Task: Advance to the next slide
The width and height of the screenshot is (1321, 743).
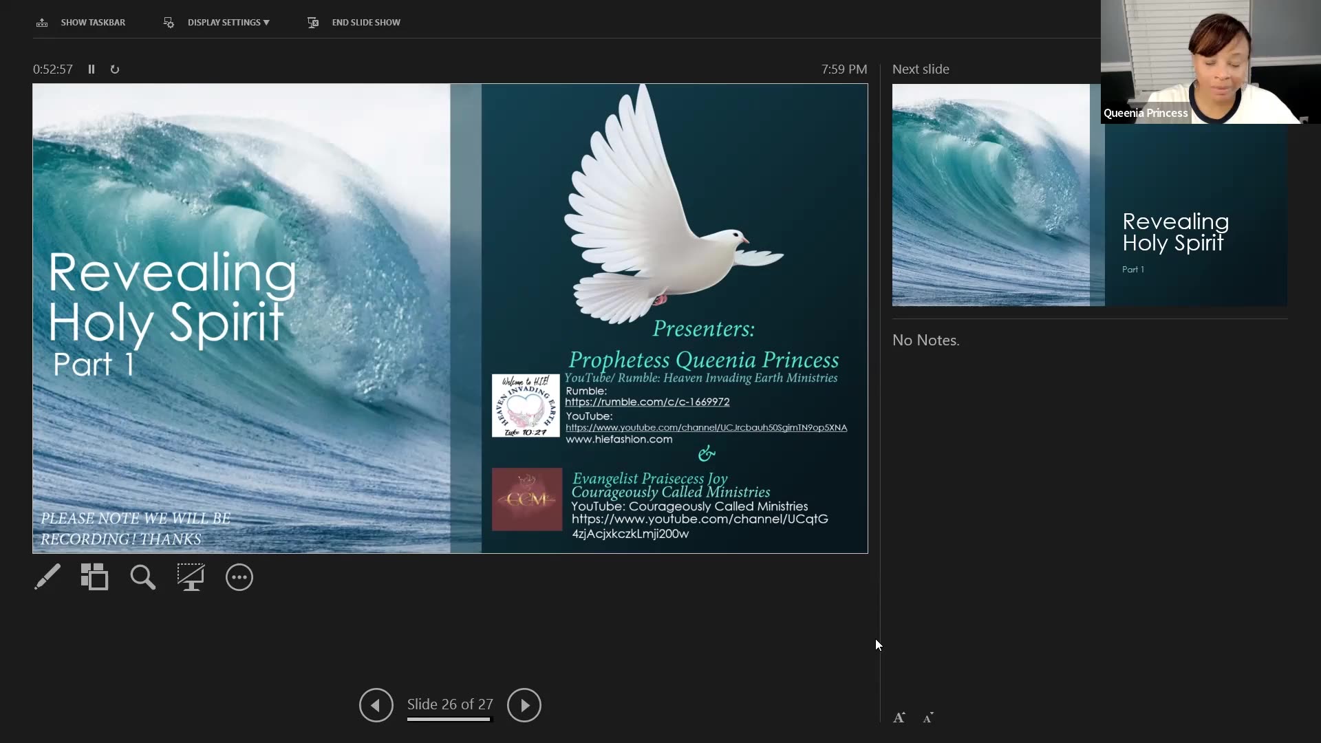Action: [x=524, y=705]
